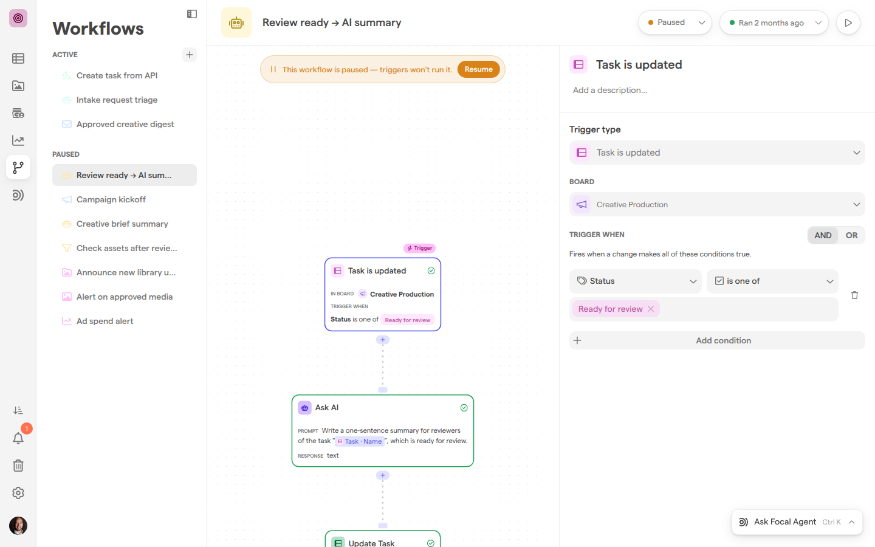875x547 pixels.
Task: Open notifications bell with badge
Action: [18, 438]
